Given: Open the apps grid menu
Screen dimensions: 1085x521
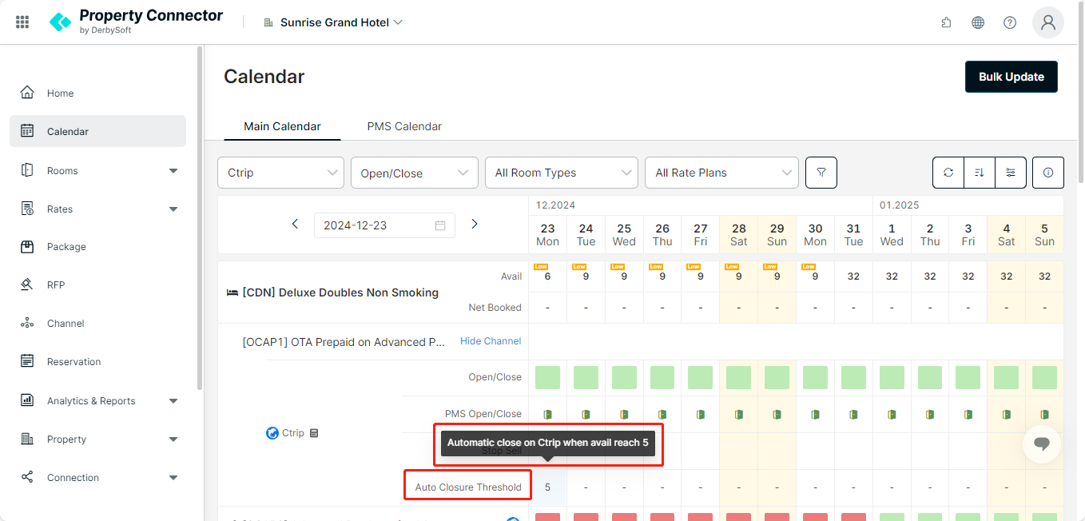Looking at the screenshot, I should 22,22.
